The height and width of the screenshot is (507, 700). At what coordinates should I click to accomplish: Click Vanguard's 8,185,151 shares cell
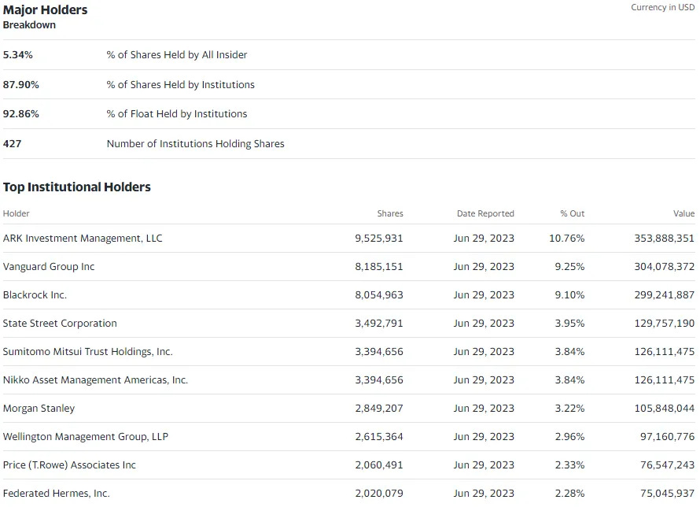click(x=379, y=267)
